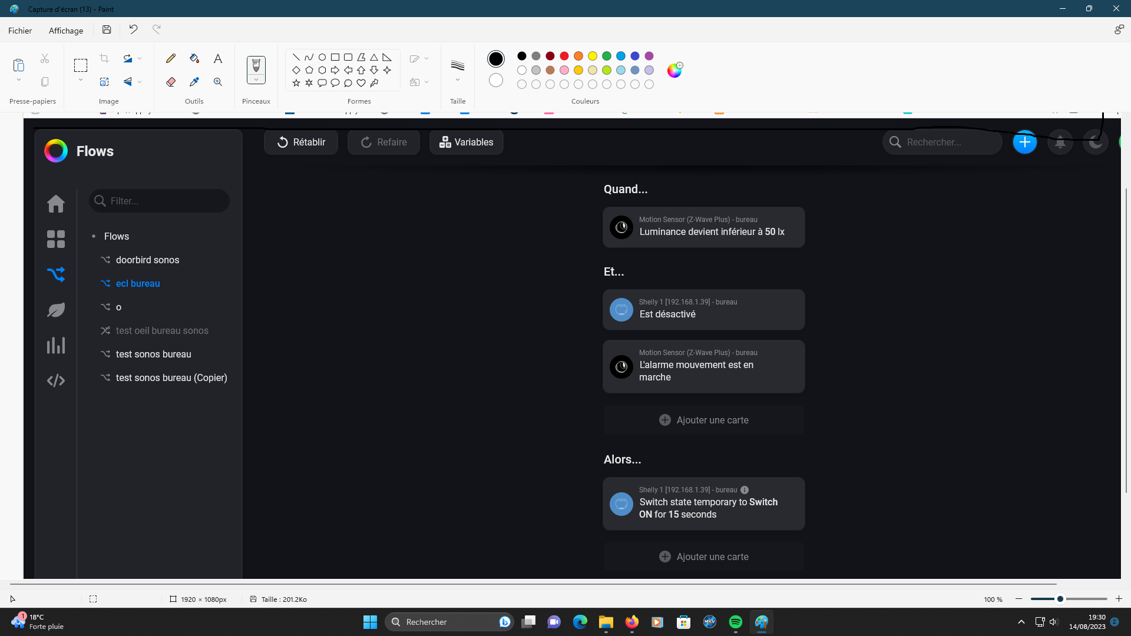Select the secondary white color circle
This screenshot has height=636, width=1131.
coord(496,80)
